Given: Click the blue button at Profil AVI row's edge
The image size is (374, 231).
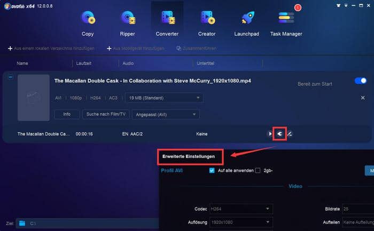Looking at the screenshot, I should pos(370,171).
